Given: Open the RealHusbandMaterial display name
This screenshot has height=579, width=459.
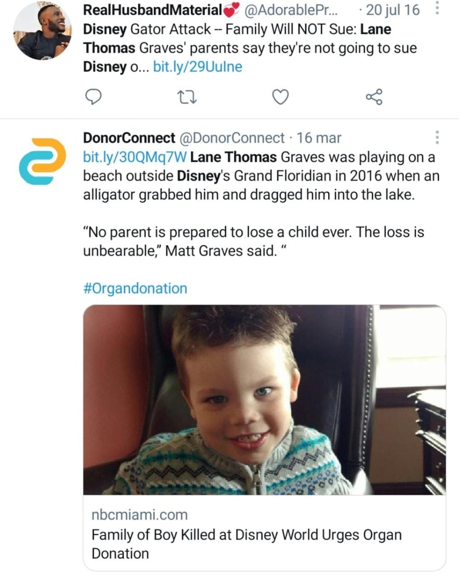Looking at the screenshot, I should [x=151, y=10].
